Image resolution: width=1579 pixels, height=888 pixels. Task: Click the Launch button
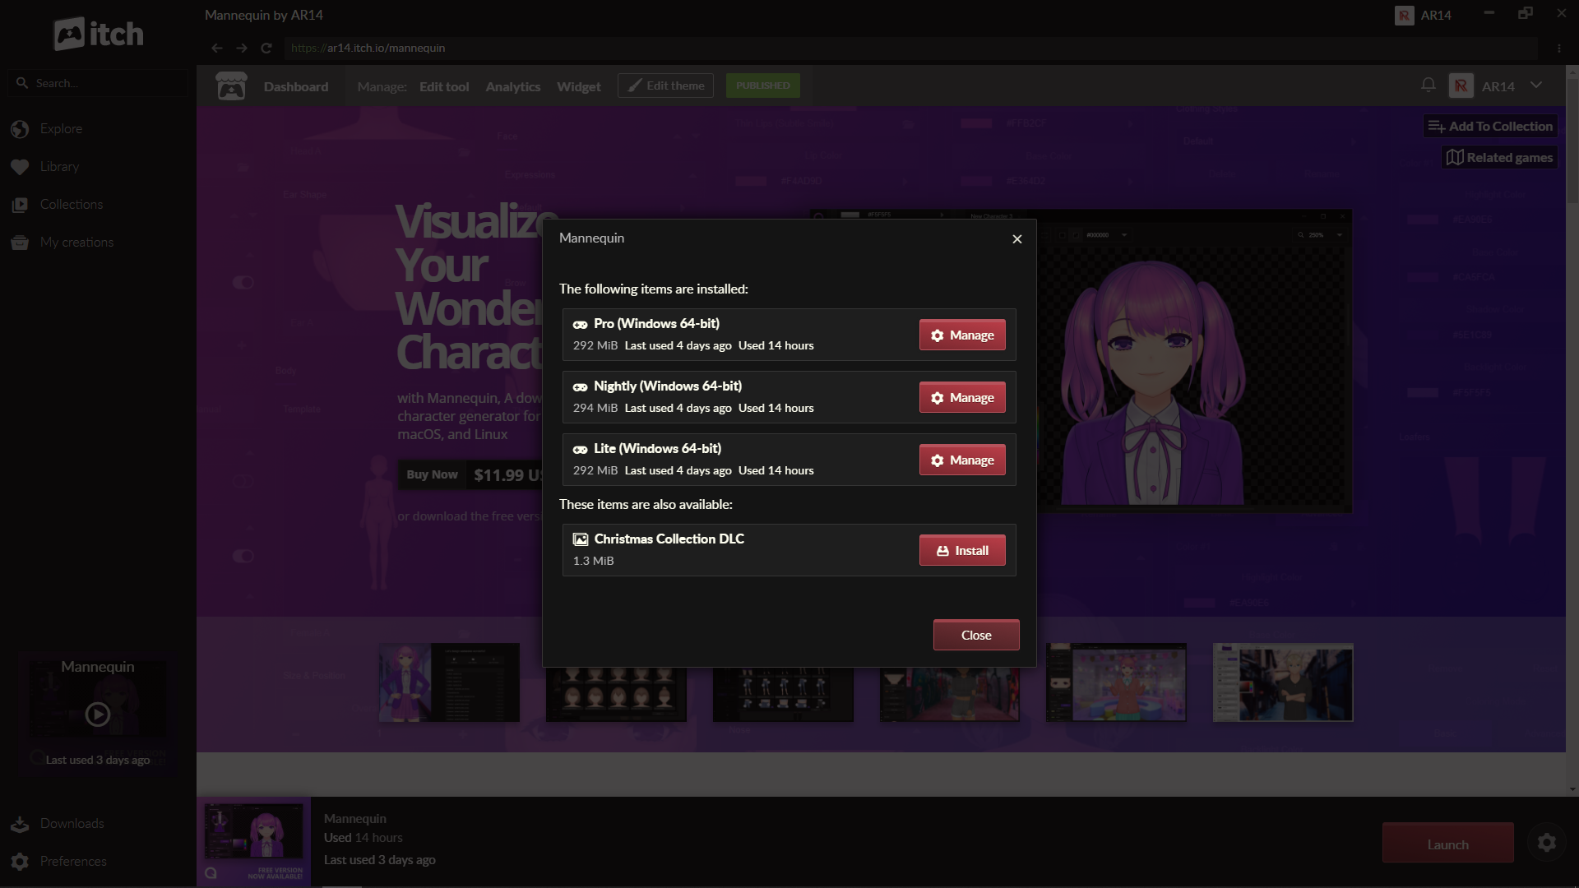tap(1448, 844)
